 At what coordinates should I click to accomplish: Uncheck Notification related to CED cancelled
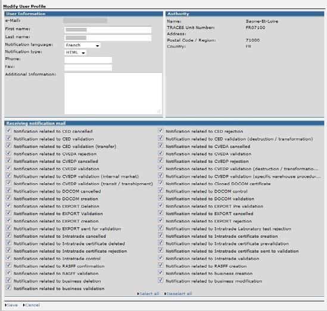pyautogui.click(x=8, y=130)
